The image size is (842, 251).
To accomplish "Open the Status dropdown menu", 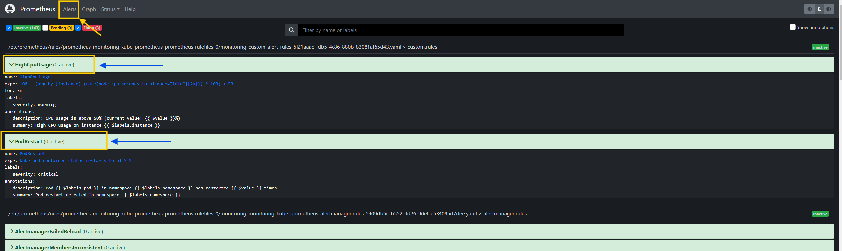I will coord(110,9).
